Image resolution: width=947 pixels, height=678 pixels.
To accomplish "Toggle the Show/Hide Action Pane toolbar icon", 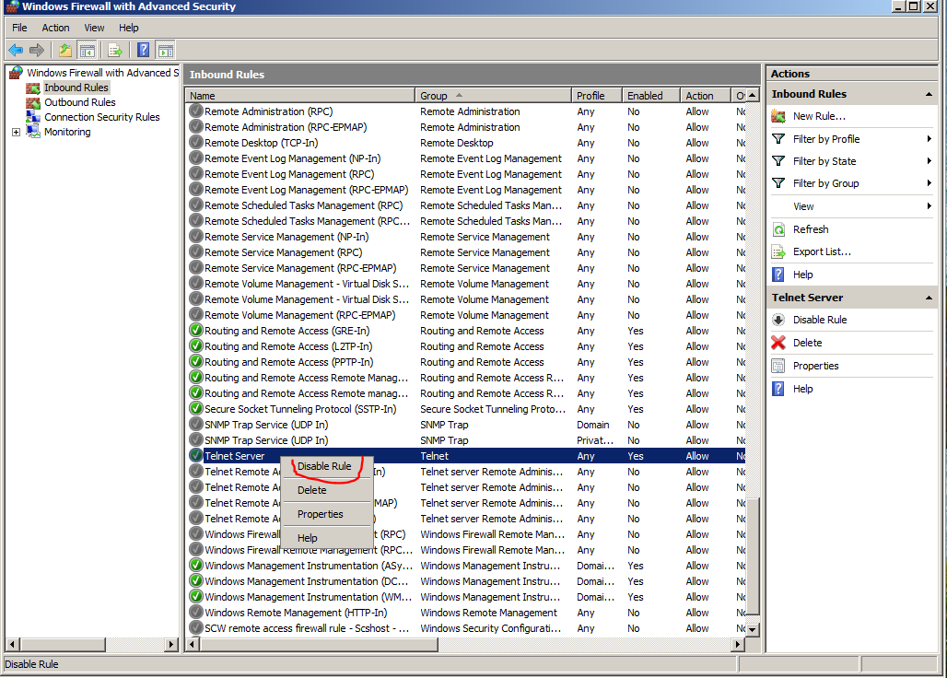I will (166, 50).
